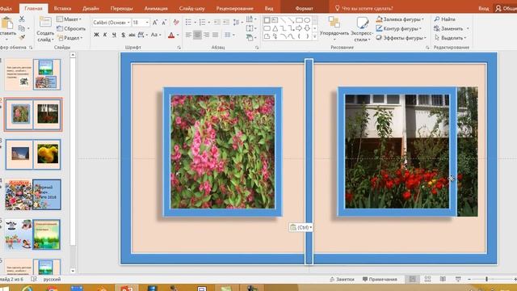
Task: Select the right arrow shape in gallery
Action: (299, 28)
